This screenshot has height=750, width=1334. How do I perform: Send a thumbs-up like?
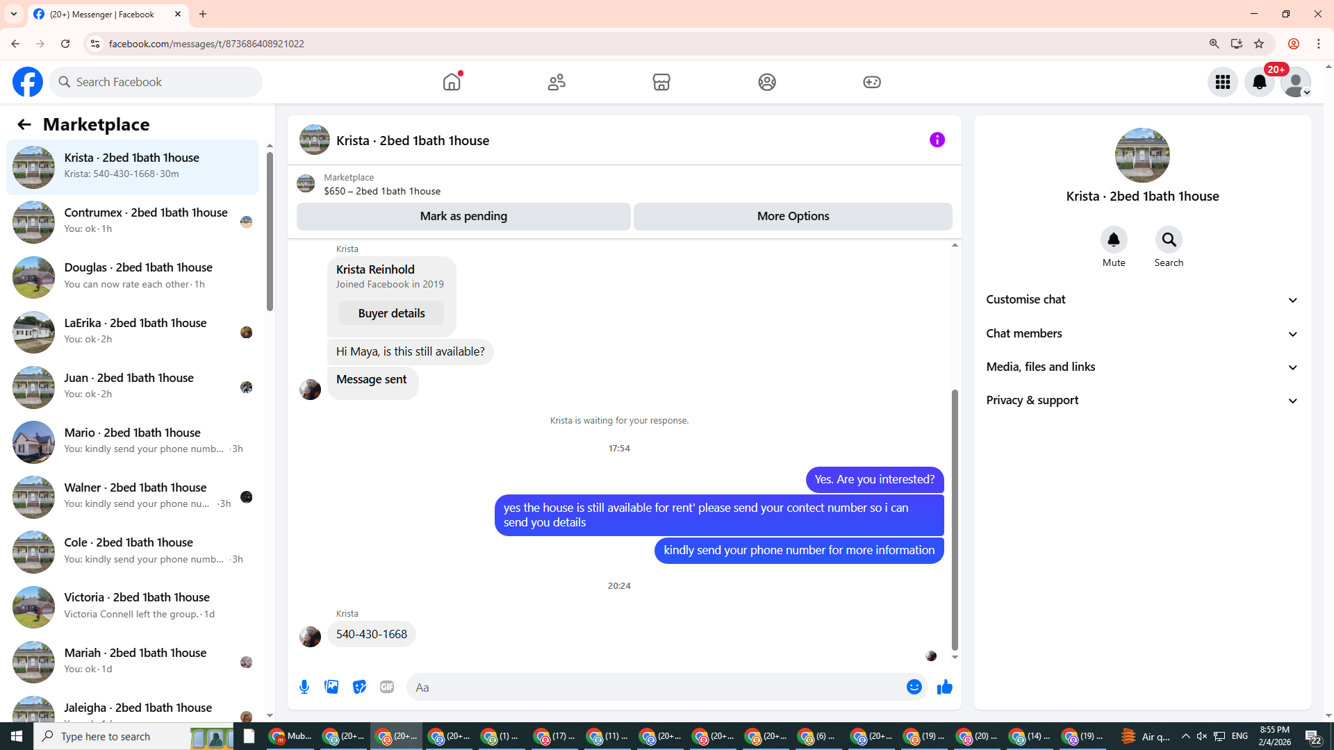[944, 687]
